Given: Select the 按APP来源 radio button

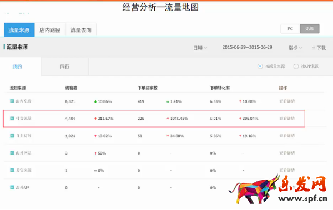Looking at the screenshot, I should point(296,66).
